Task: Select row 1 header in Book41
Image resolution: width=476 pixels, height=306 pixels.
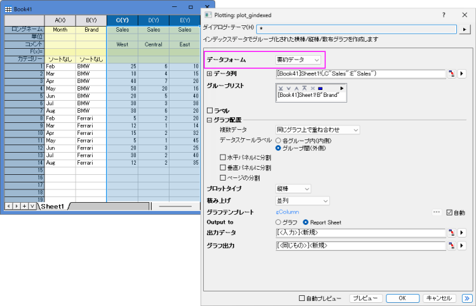Action: point(24,67)
